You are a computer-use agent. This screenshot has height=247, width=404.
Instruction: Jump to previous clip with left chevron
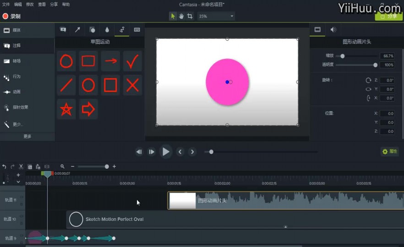pyautogui.click(x=180, y=152)
